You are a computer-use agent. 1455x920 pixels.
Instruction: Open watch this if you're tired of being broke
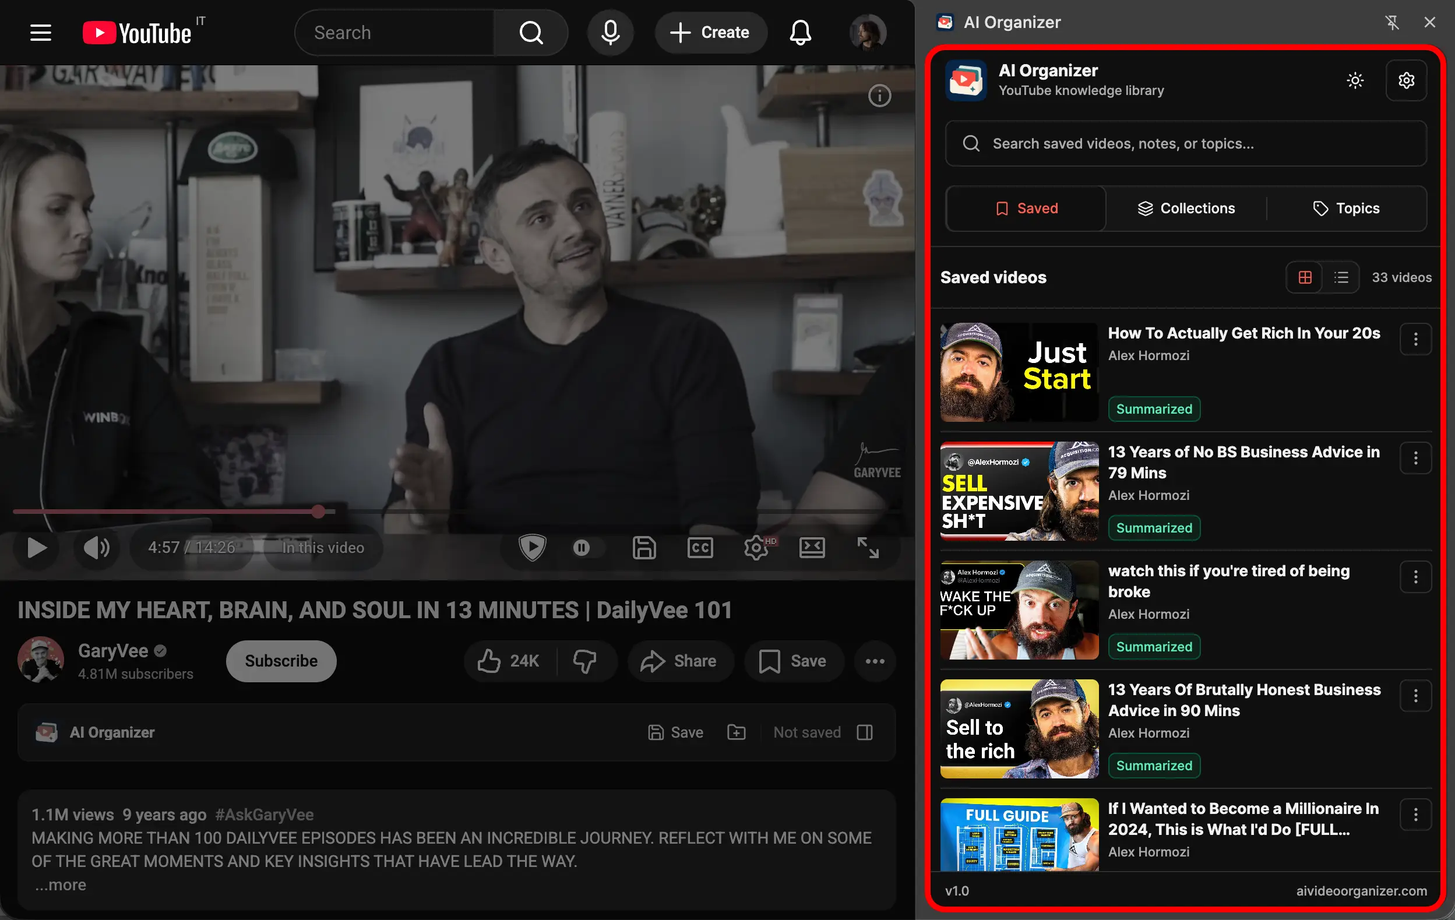tap(1229, 581)
